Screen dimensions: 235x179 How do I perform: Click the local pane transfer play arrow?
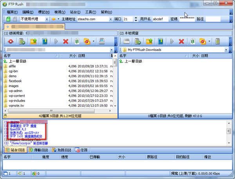(172, 41)
